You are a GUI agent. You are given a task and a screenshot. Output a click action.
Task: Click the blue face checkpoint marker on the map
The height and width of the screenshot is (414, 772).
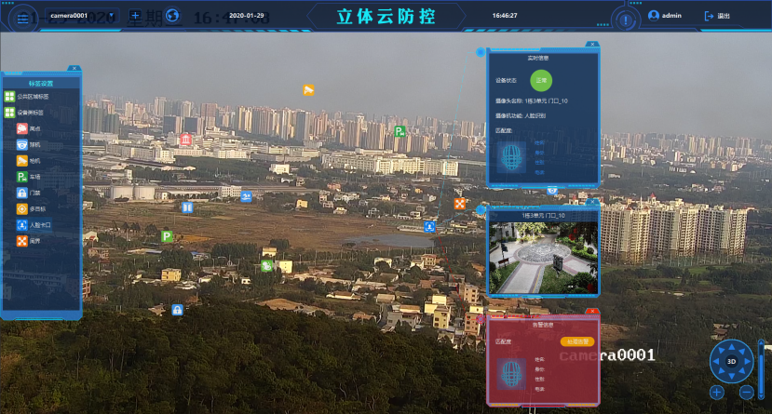[x=430, y=226]
